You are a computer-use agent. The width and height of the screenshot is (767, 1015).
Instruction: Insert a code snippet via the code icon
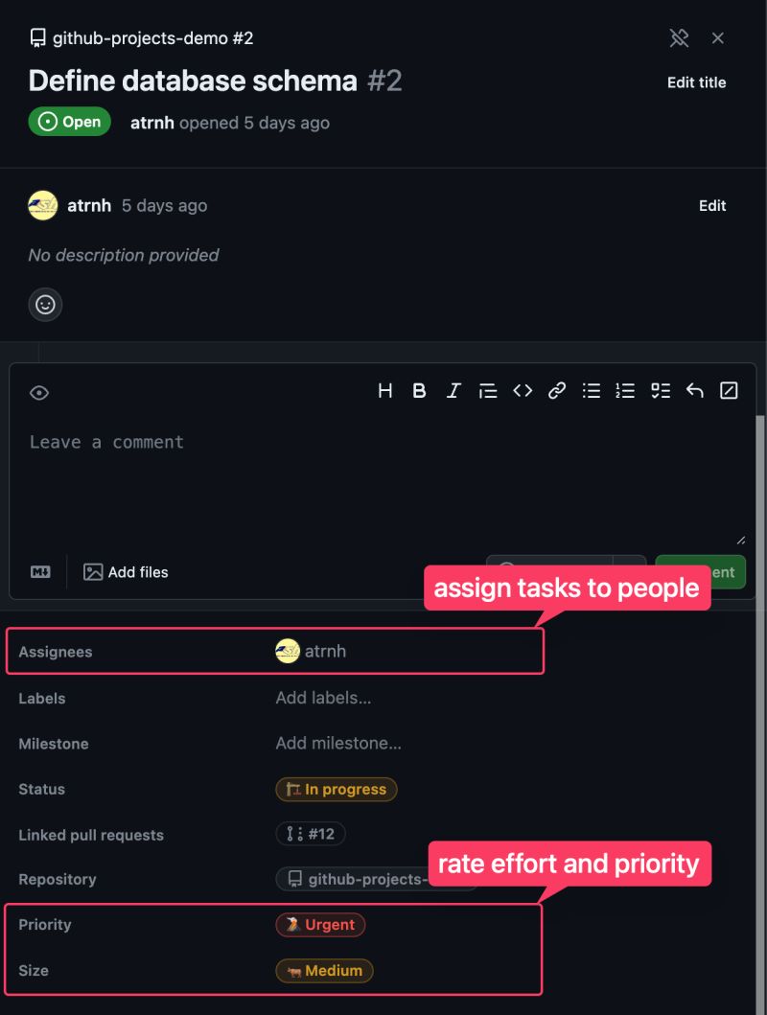pyautogui.click(x=523, y=390)
